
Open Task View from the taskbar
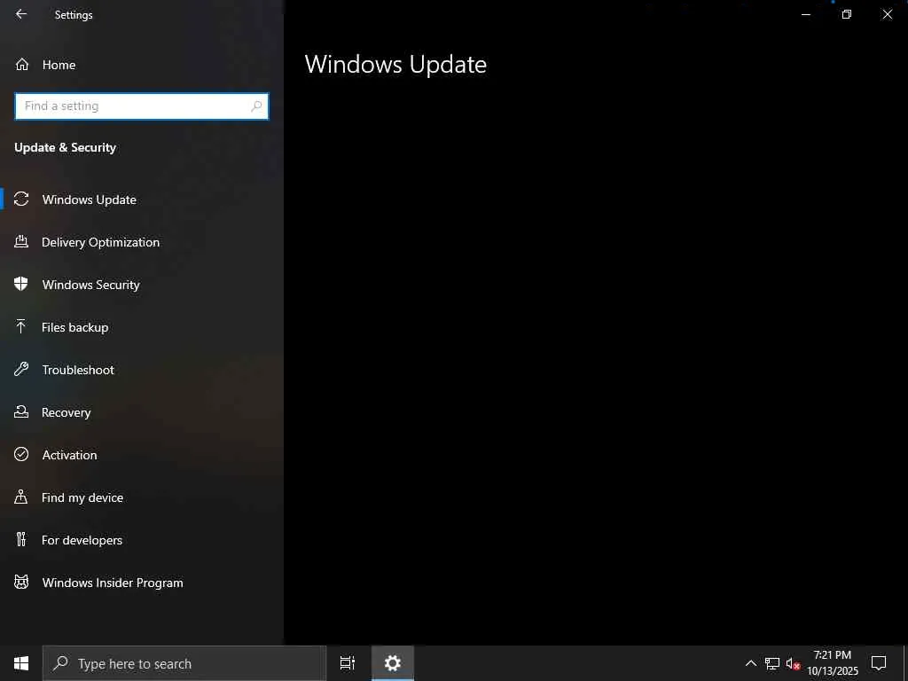coord(348,663)
